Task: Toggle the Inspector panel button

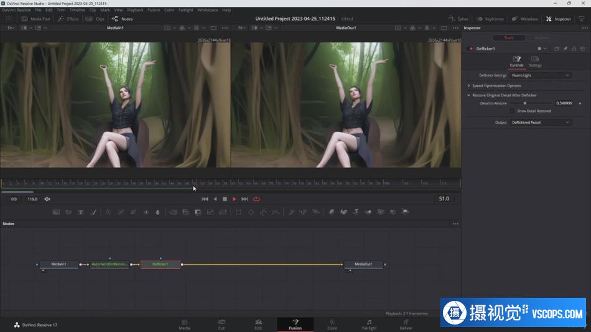Action: pyautogui.click(x=559, y=19)
